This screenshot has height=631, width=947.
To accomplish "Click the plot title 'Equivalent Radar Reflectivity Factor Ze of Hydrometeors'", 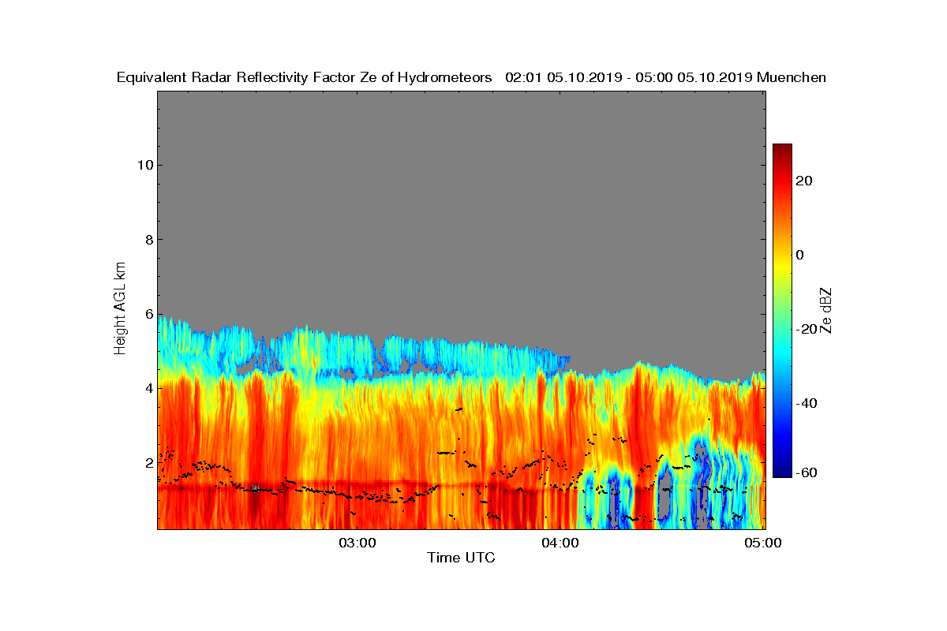I will [305, 77].
